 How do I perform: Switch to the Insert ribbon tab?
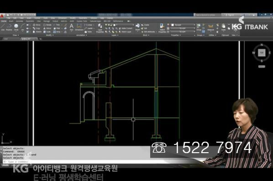click(x=11, y=21)
